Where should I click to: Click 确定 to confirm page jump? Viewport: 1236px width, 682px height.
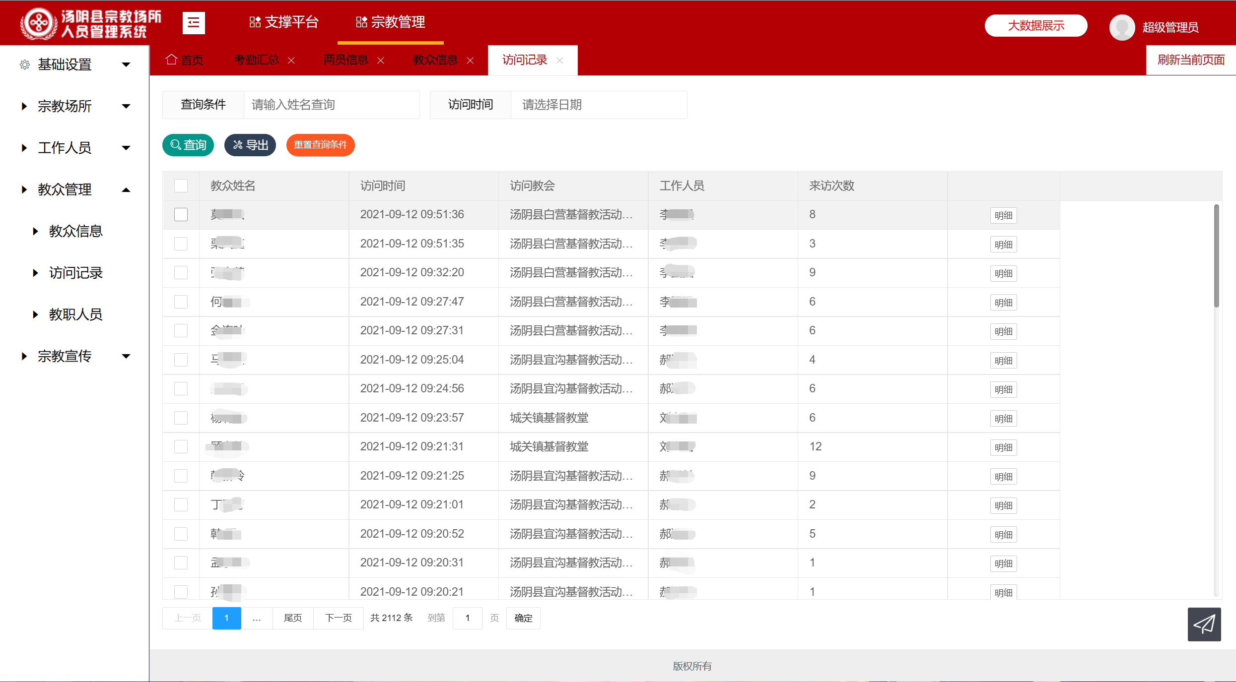click(523, 618)
